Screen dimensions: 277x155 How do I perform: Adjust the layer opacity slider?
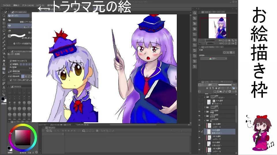[x=225, y=85]
